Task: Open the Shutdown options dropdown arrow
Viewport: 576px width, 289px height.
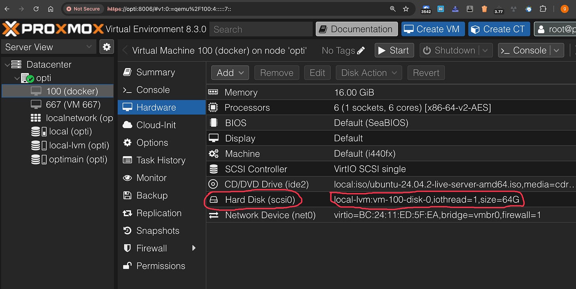Action: click(x=485, y=51)
